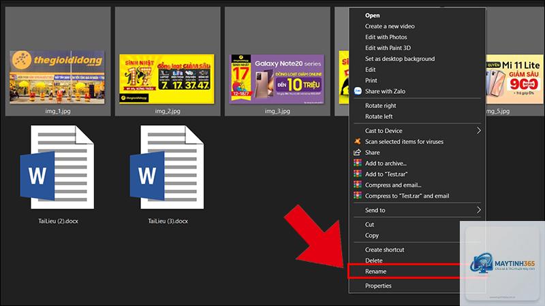
Task: Click the Zalo icon beside Share with Zalo
Action: [x=358, y=91]
